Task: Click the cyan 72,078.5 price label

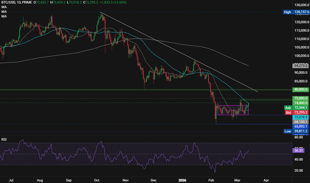Action: [x=301, y=117]
